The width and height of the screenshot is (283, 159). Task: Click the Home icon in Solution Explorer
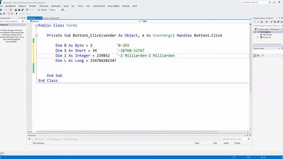click(262, 22)
